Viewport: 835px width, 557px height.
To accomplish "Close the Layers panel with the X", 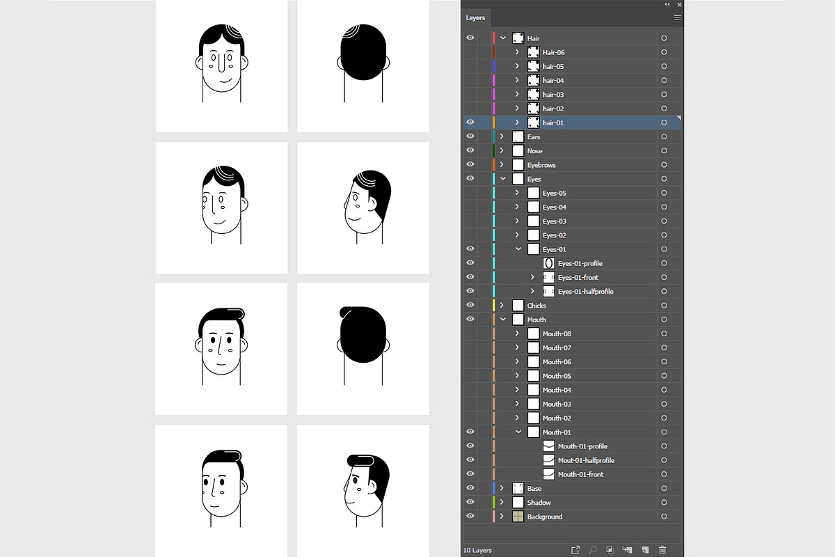I will click(x=679, y=4).
